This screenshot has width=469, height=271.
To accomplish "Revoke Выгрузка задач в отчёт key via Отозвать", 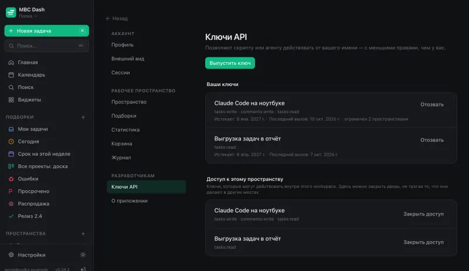I will click(432, 140).
